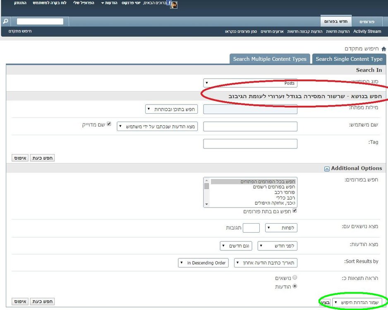Click the bottom איפוס button
The width and height of the screenshot is (388, 310).
coord(20,301)
